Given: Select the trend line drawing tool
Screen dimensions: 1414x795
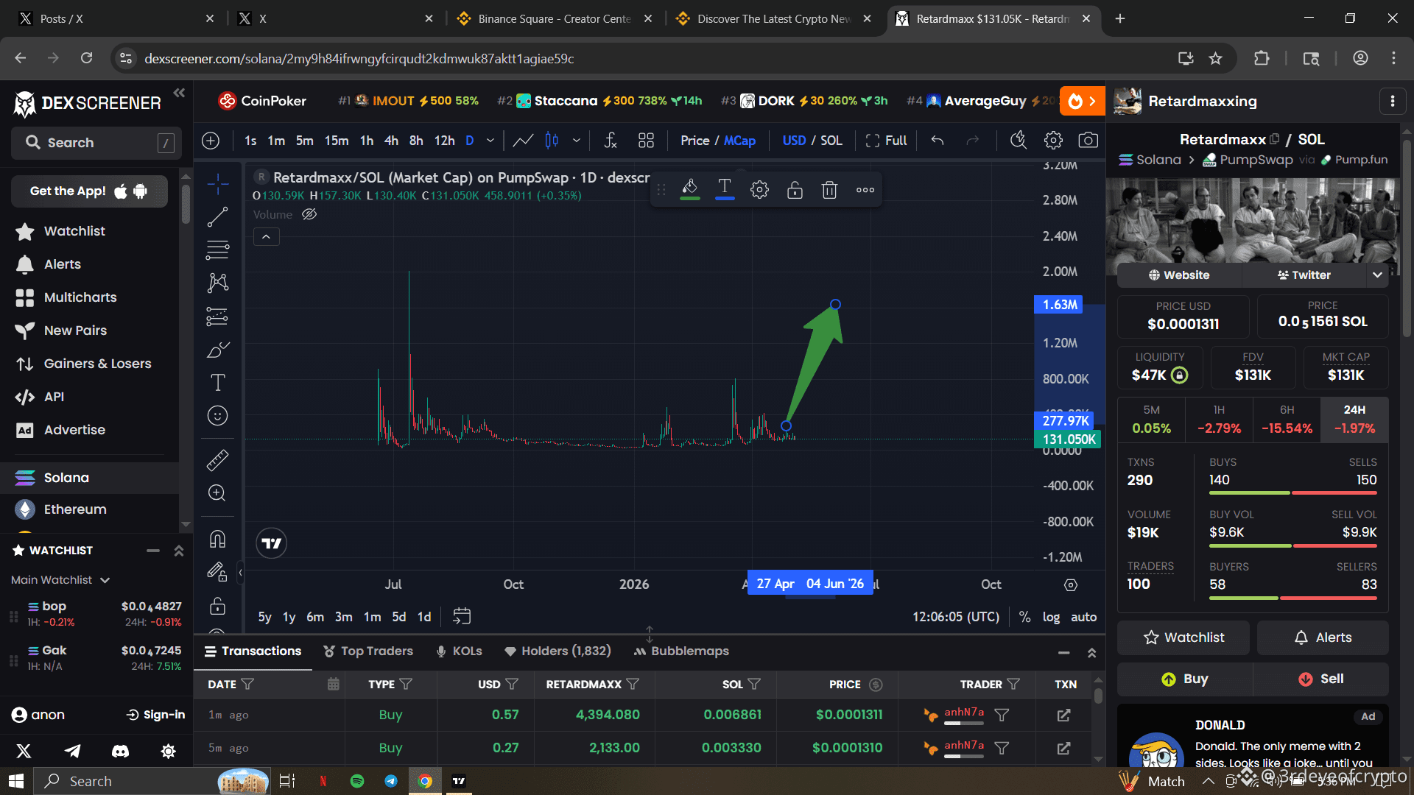Looking at the screenshot, I should coord(217,217).
